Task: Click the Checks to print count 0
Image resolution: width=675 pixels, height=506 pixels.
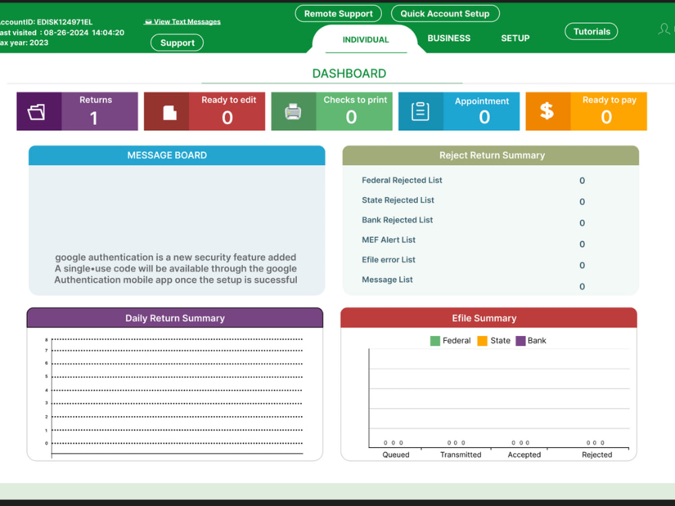Action: [351, 117]
